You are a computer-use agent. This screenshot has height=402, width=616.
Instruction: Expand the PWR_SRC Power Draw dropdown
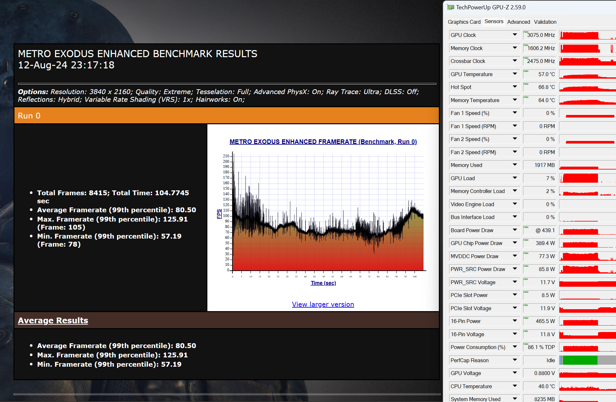point(515,269)
